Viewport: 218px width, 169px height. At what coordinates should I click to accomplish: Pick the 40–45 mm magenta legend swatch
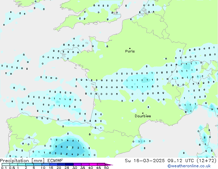[x=93, y=165]
